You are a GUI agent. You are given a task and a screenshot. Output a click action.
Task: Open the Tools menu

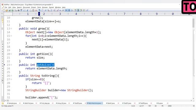click(39, 7)
